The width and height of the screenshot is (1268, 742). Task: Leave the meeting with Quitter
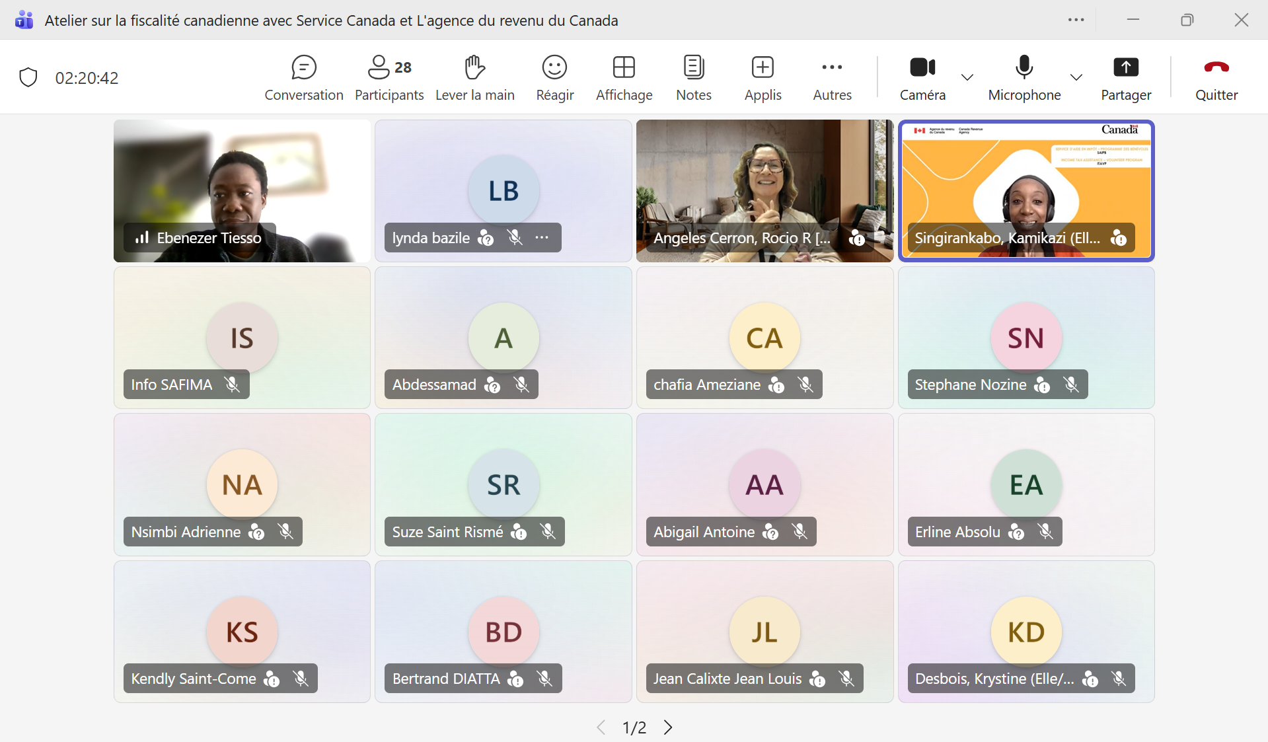[1216, 78]
